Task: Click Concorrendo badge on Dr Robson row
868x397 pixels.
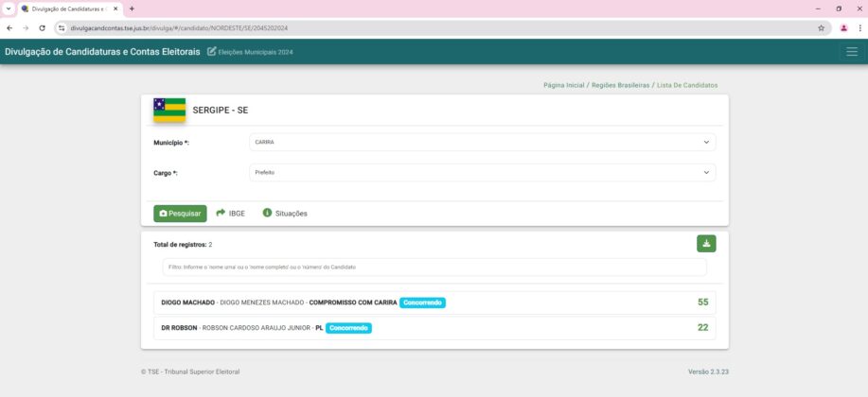Action: (348, 328)
